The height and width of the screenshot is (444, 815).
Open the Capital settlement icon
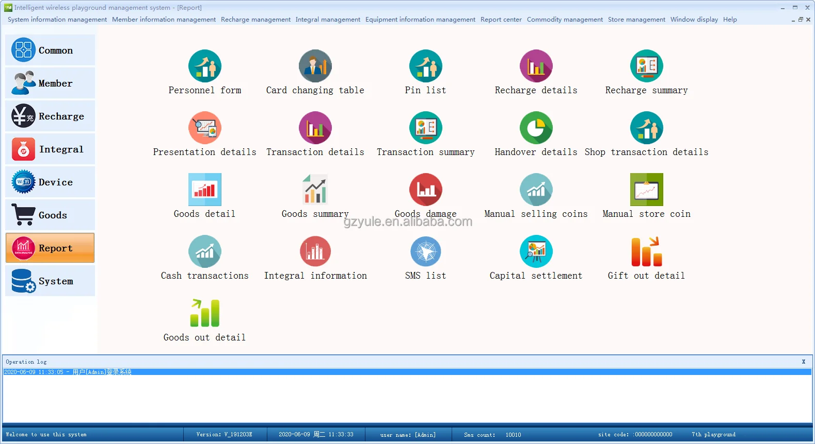536,251
